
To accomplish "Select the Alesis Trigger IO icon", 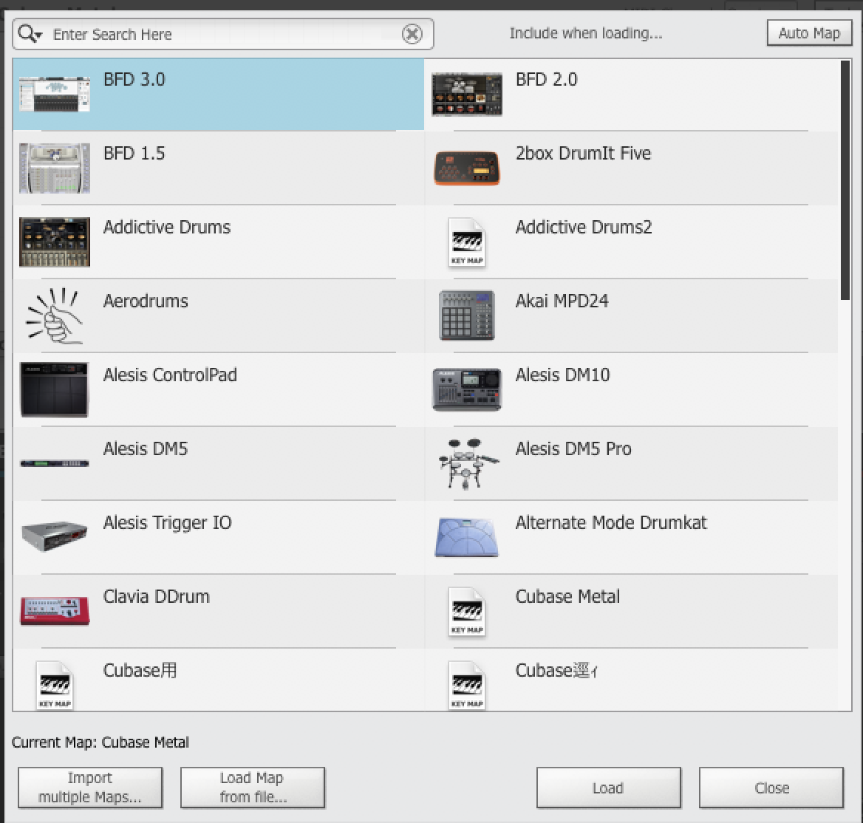I will coord(55,536).
